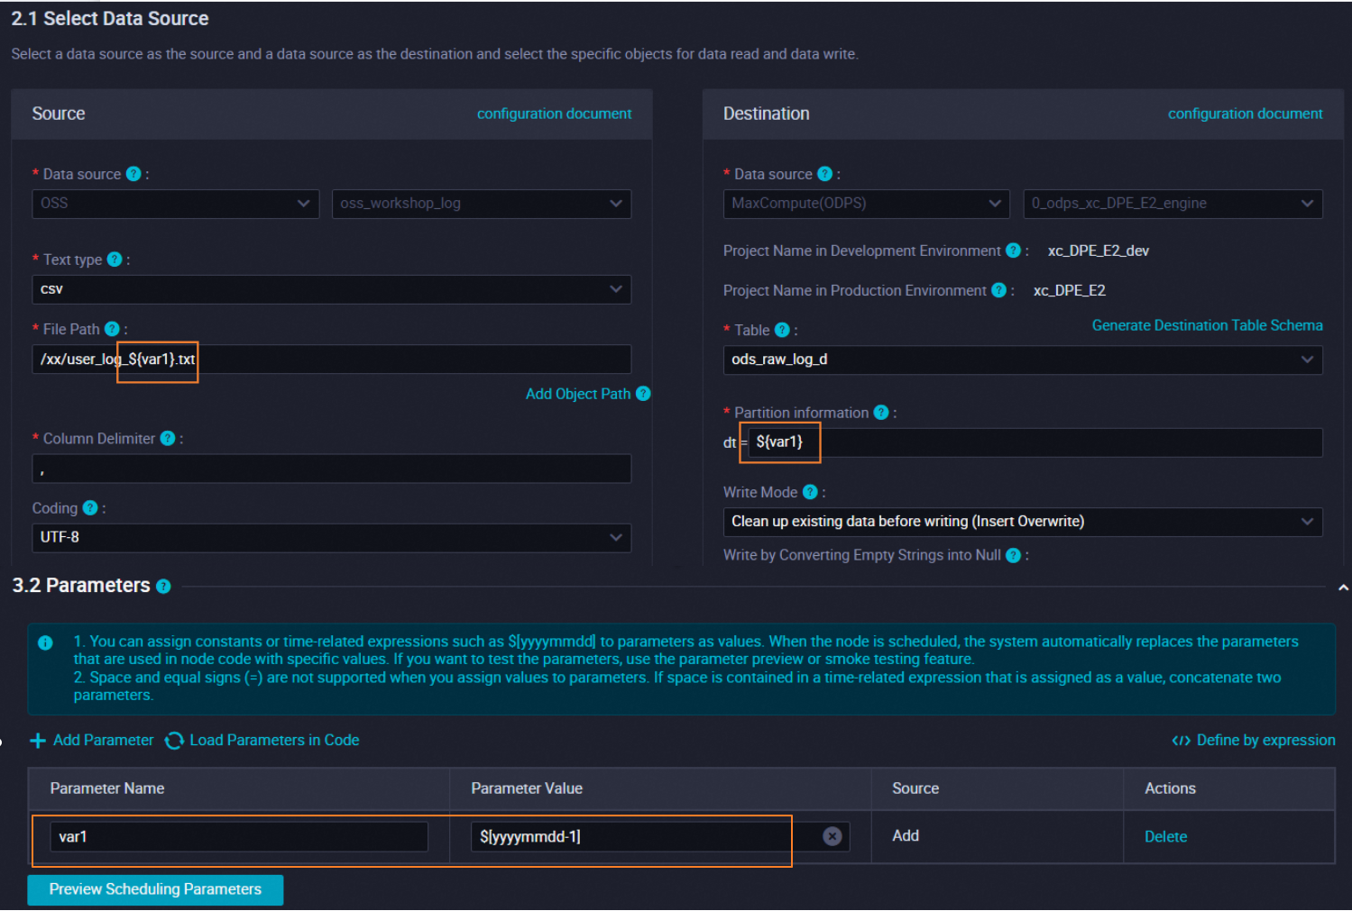Screen dimensions: 1352x911
Task: Focus the Parameter Name field containing var1
Action: point(239,837)
